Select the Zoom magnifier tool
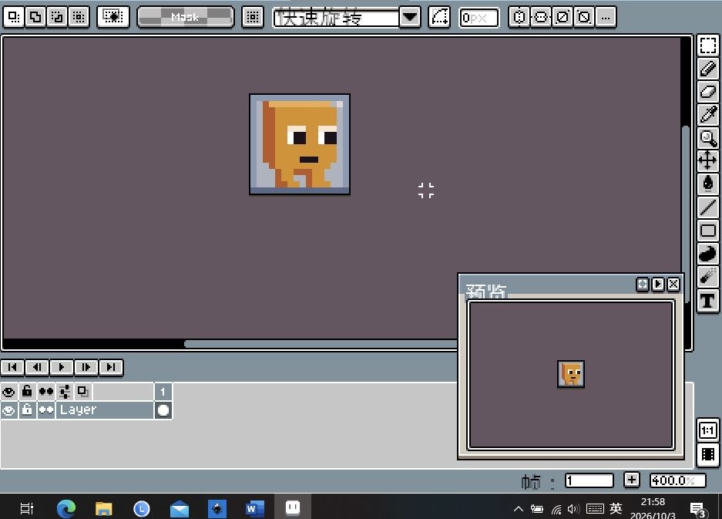The height and width of the screenshot is (519, 722). click(x=707, y=138)
